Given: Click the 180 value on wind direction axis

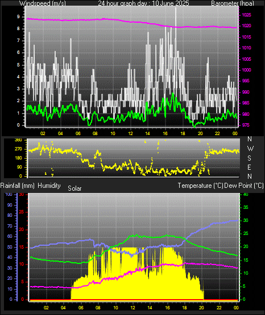Looking at the screenshot, I should coord(18,158).
